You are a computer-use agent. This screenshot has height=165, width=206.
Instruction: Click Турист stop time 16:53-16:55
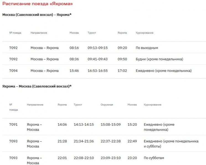98,71
